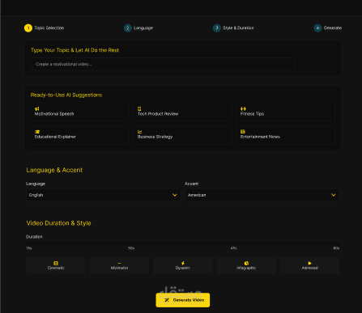Image resolution: width=362 pixels, height=313 pixels.
Task: Select the Cinematic video style
Action: tap(56, 265)
